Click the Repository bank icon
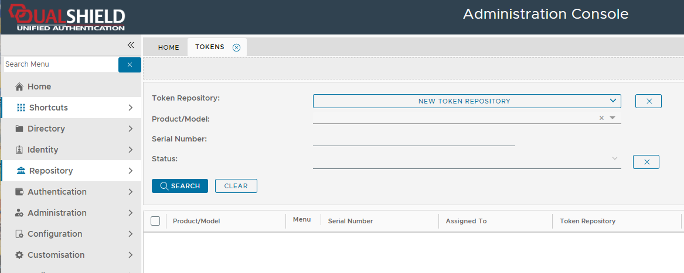This screenshot has width=684, height=273. tap(21, 171)
